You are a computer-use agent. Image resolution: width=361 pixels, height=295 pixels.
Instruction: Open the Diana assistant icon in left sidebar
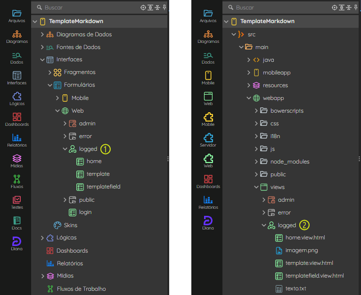[x=16, y=244]
